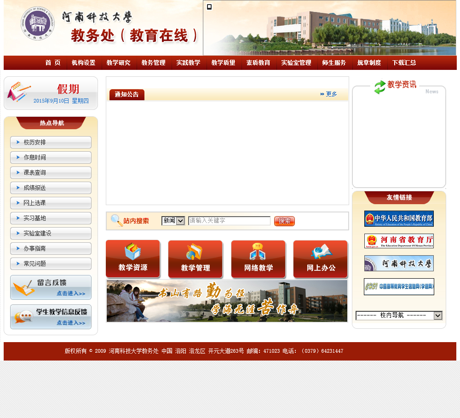Open the 教学管理 folder icon tile

(195, 259)
